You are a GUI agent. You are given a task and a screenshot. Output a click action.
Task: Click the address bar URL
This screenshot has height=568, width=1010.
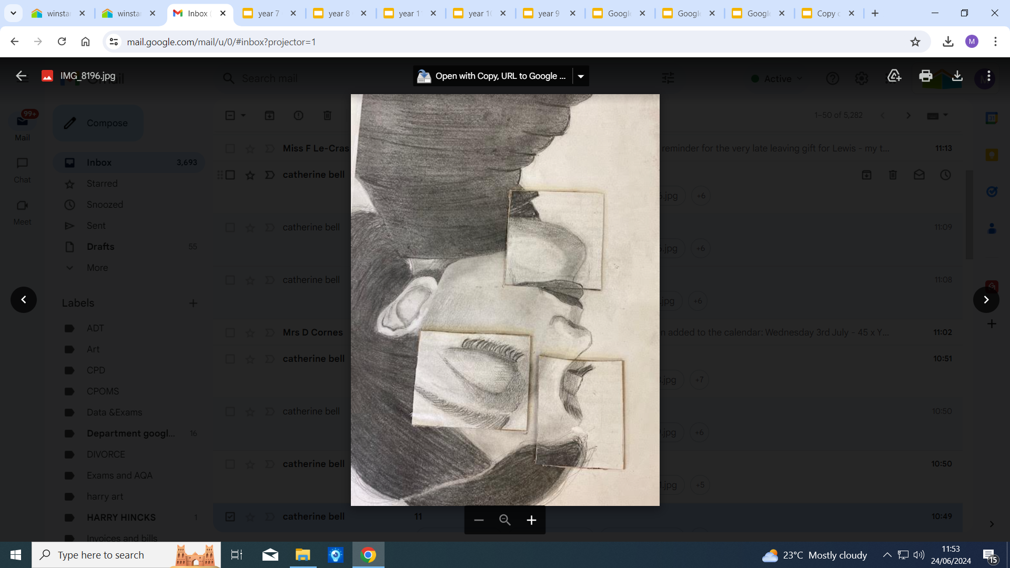(x=221, y=42)
